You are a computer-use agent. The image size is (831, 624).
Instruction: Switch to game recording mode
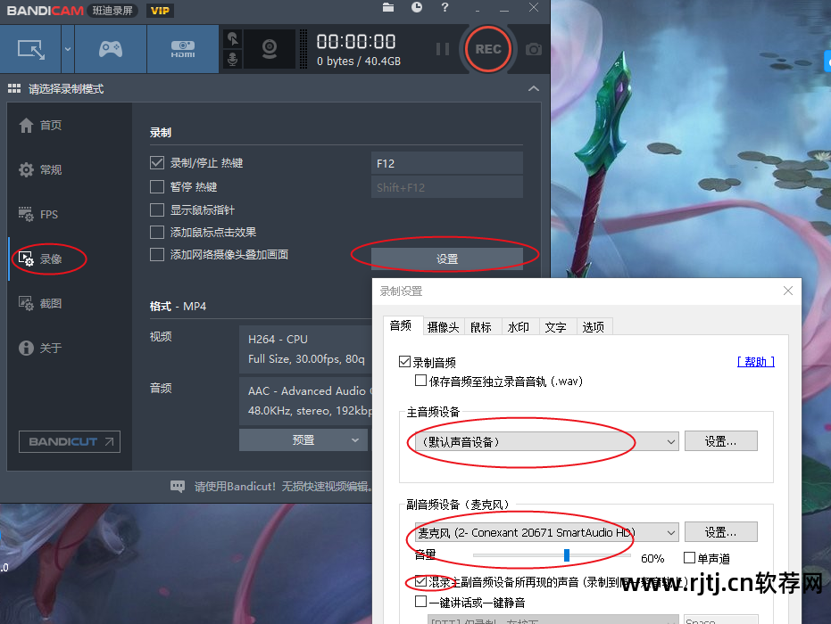pyautogui.click(x=111, y=49)
